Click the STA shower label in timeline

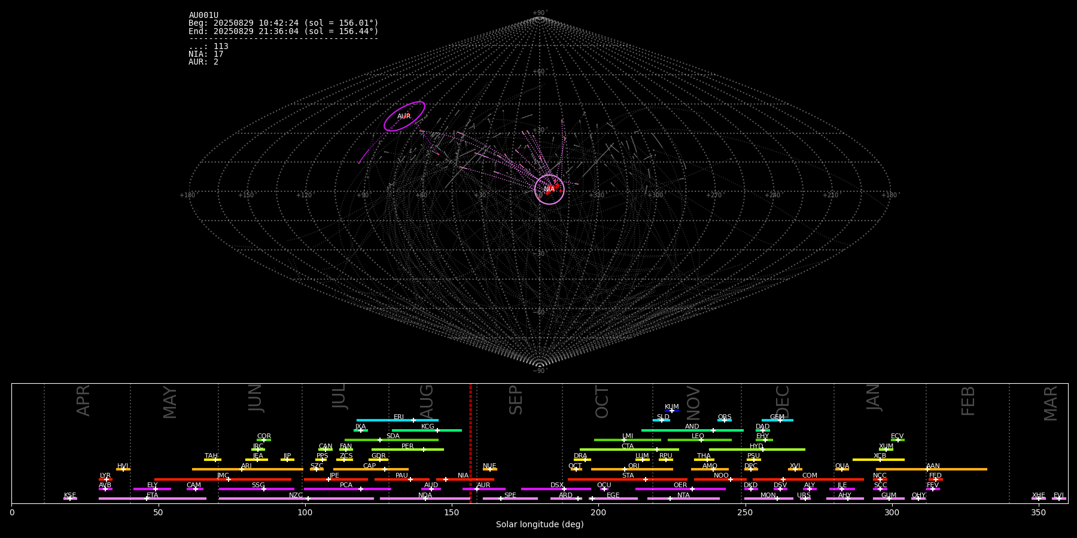628,476
